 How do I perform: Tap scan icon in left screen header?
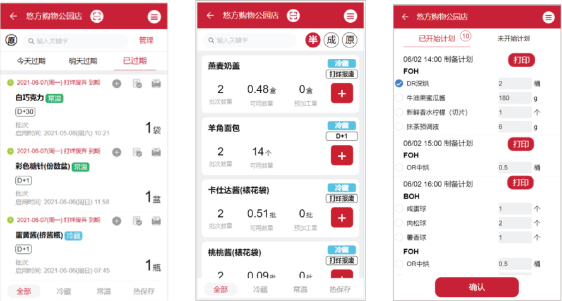coord(97,16)
